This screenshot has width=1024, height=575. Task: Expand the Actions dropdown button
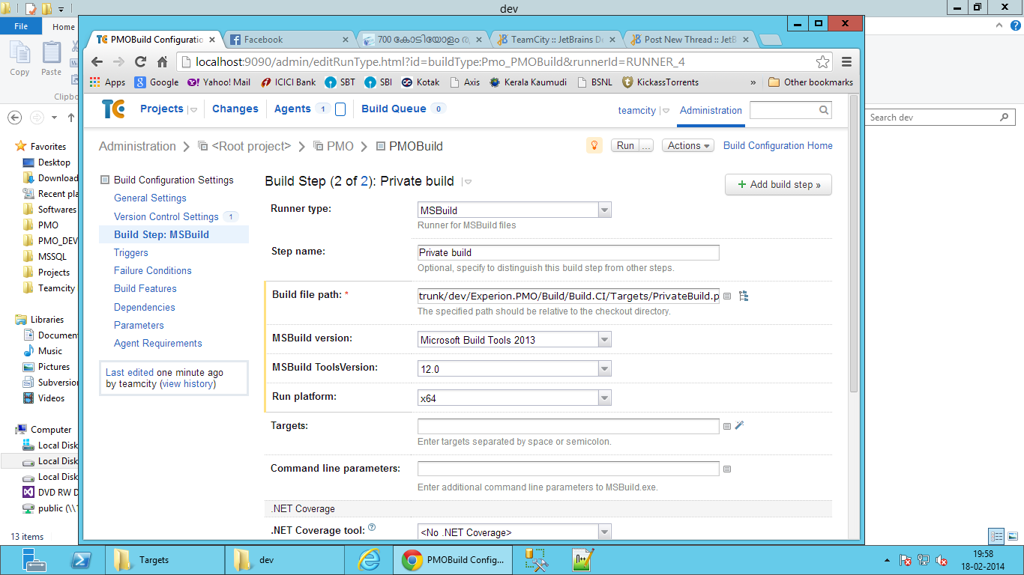[x=688, y=146]
